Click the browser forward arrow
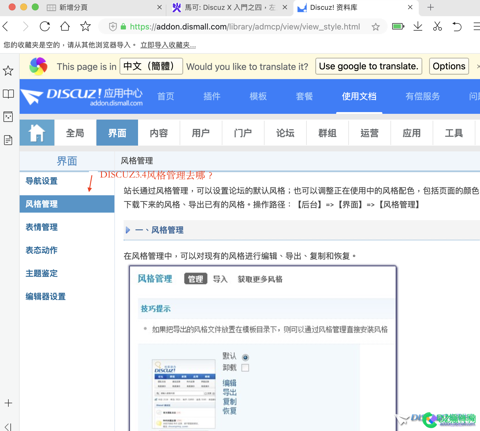480x431 pixels. tap(26, 27)
